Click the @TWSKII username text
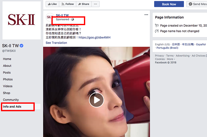 pos(9,51)
